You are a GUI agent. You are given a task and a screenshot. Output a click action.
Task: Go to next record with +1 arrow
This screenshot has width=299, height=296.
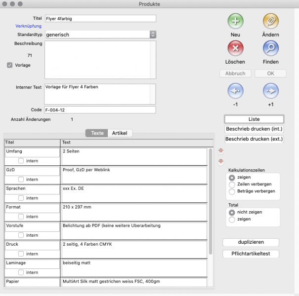[x=270, y=91]
